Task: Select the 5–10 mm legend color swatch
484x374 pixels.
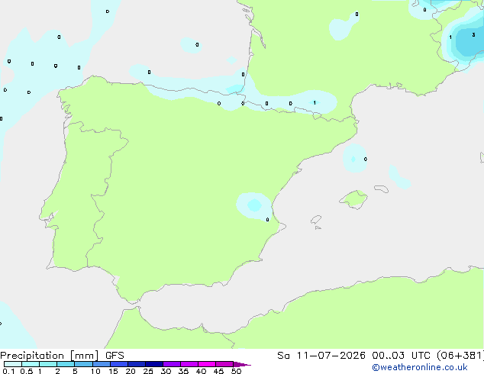Action: pos(83,364)
